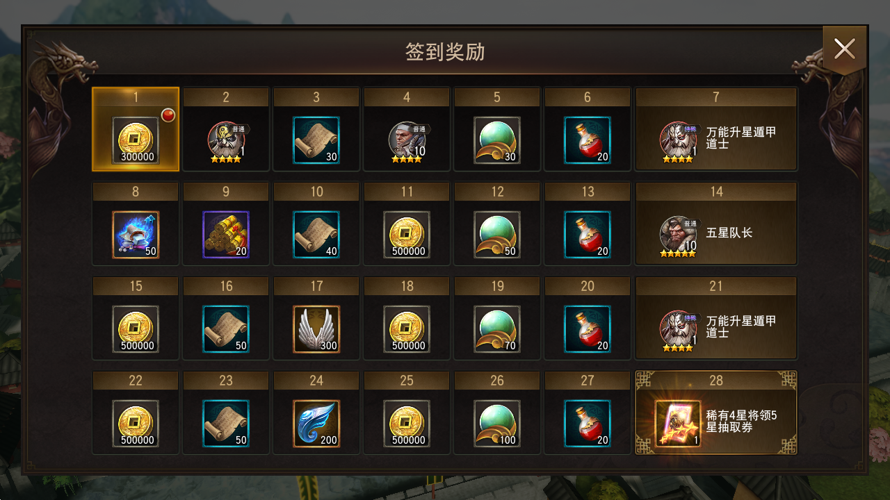
Task: Tap the day 6 red potion icon
Action: coord(588,140)
